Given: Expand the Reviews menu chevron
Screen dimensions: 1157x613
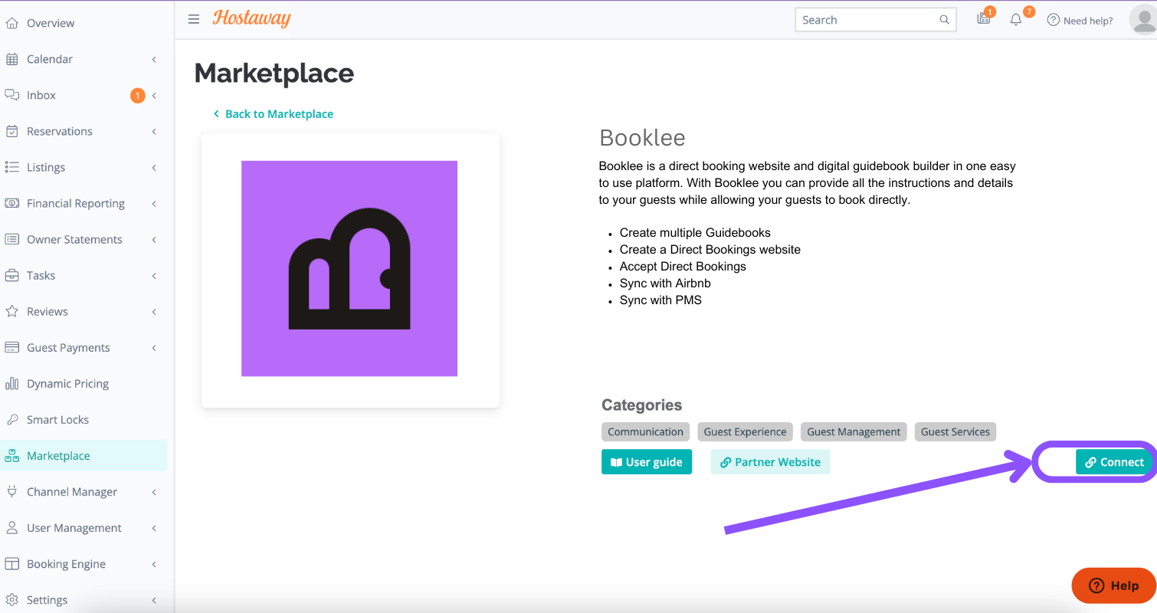Looking at the screenshot, I should click(154, 311).
